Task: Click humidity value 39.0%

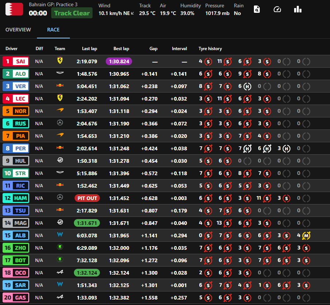Action: (187, 13)
